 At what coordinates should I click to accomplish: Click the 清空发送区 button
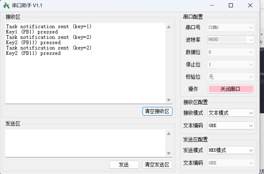[x=157, y=164]
